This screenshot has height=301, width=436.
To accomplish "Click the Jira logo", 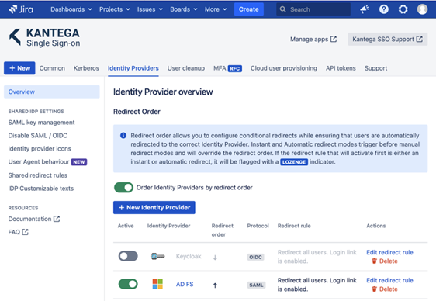I will pyautogui.click(x=21, y=9).
